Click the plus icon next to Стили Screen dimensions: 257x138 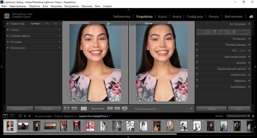(59, 30)
